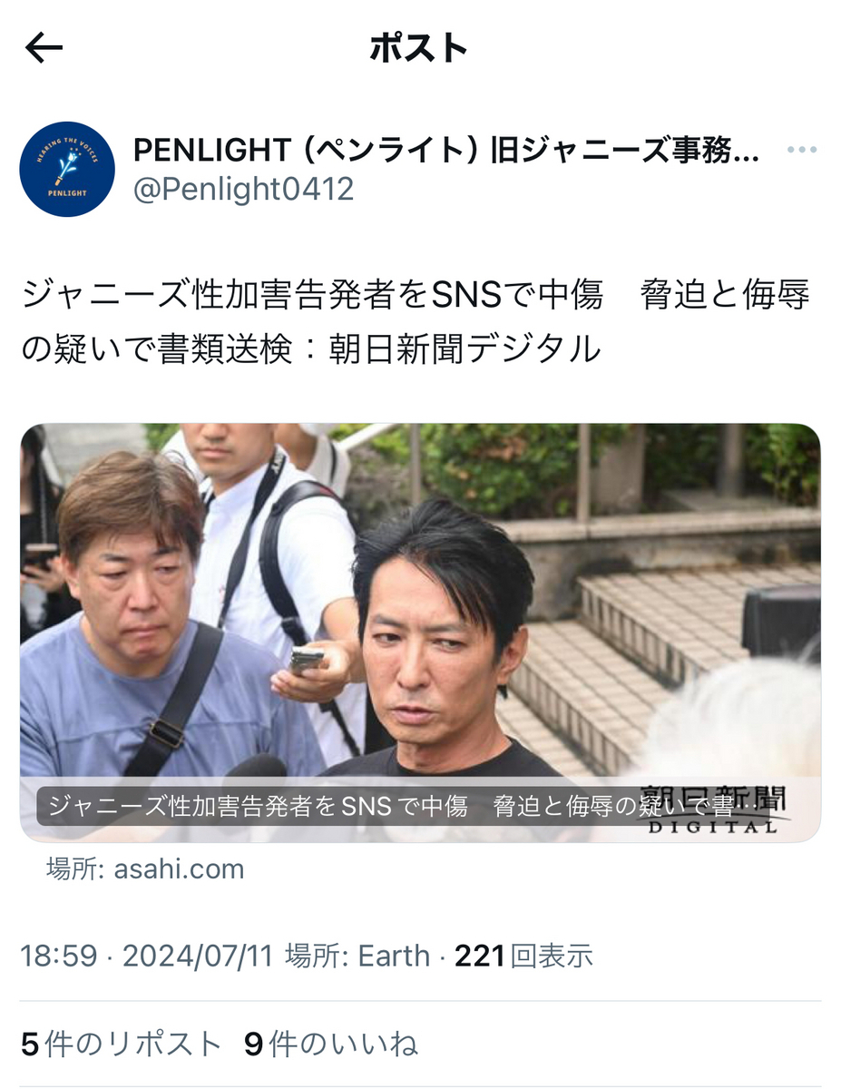This screenshot has width=841, height=1089.
Task: Open the asahi.com source link
Action: (145, 868)
